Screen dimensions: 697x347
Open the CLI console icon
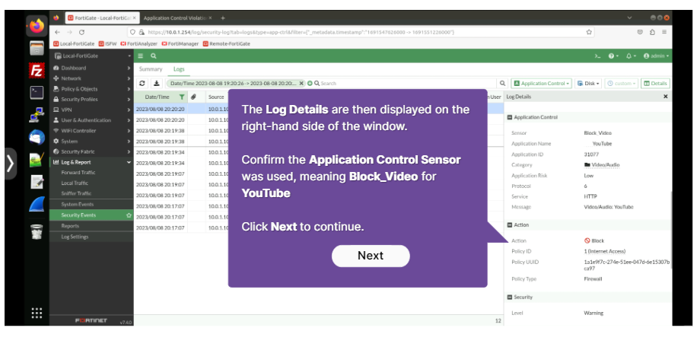(598, 56)
